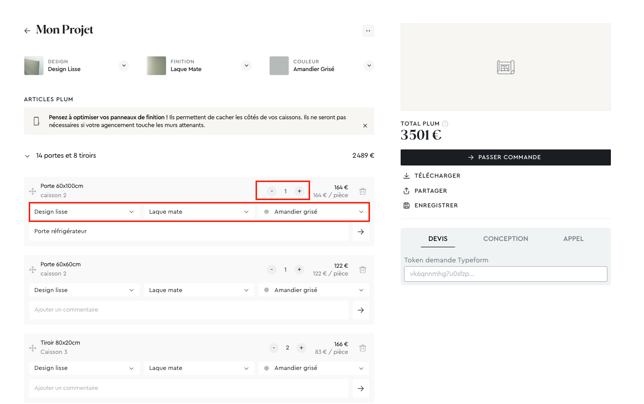This screenshot has width=644, height=404.
Task: Click the drag handle for Porte 60x60cm
Action: coord(33,270)
